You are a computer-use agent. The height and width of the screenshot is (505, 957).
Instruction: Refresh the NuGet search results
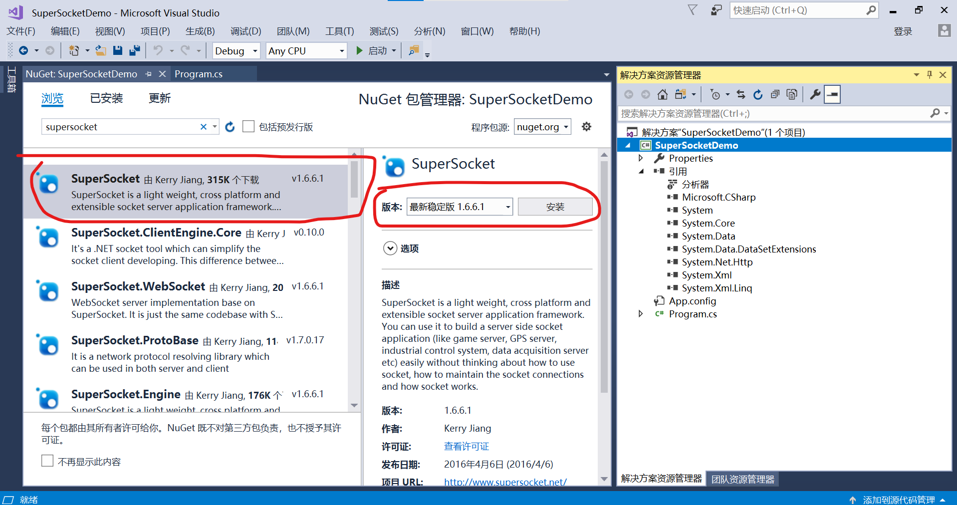230,127
